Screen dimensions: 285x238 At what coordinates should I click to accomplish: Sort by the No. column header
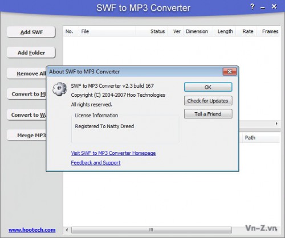pos(71,31)
